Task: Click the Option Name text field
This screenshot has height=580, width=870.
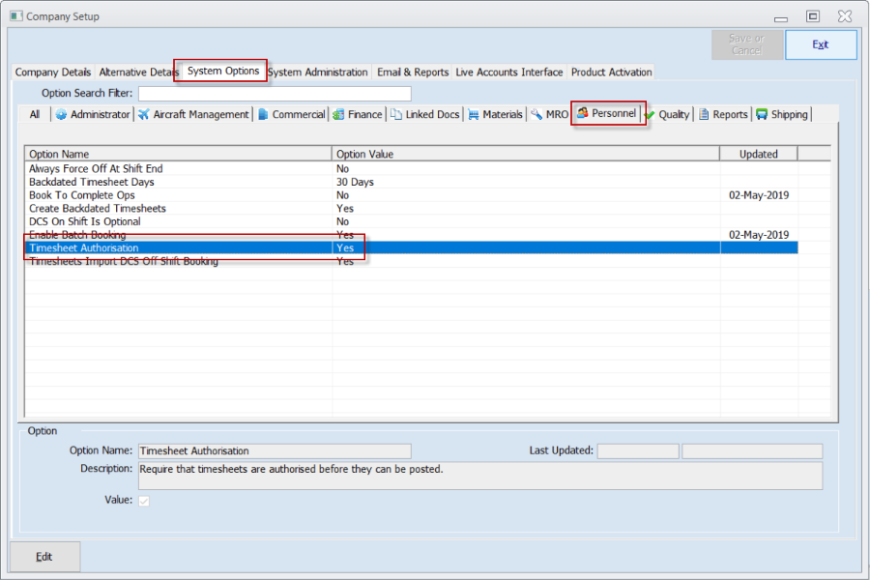Action: (x=275, y=450)
